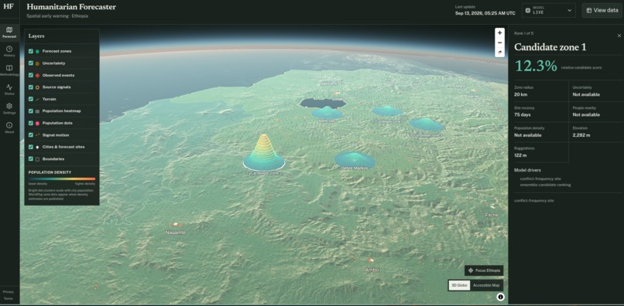Viewport: 624px width, 306px height.
Task: Uncheck the Signal motion layer checkbox
Action: coord(31,134)
